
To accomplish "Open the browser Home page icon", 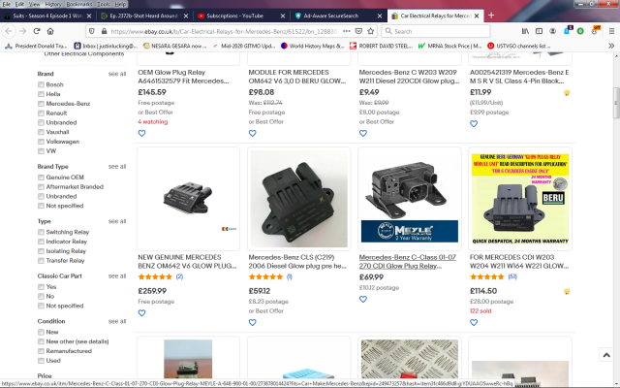I will pyautogui.click(x=50, y=31).
